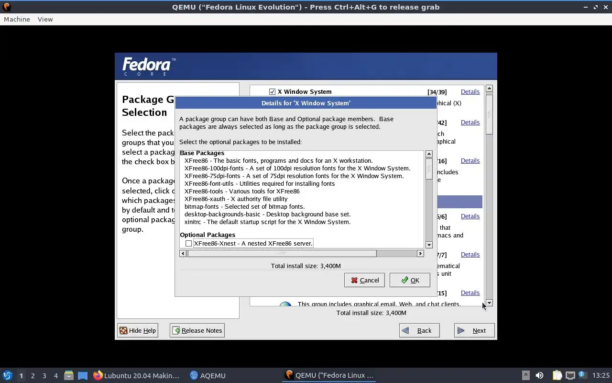
Task: Uncheck the X Window System group checkbox
Action: click(272, 91)
